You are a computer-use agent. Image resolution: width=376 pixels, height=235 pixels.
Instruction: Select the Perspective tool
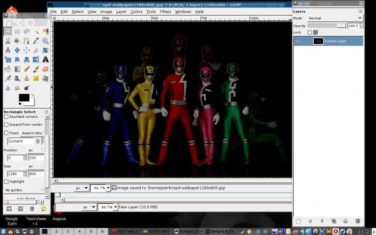pos(27,59)
